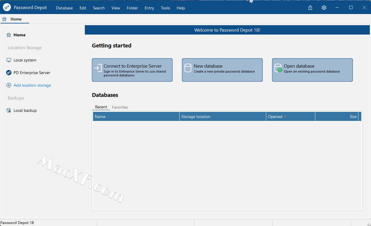Open the Tools menu

165,8
